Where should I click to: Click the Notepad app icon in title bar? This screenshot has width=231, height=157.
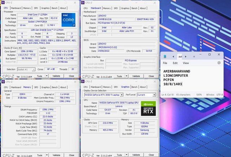tap(165, 56)
